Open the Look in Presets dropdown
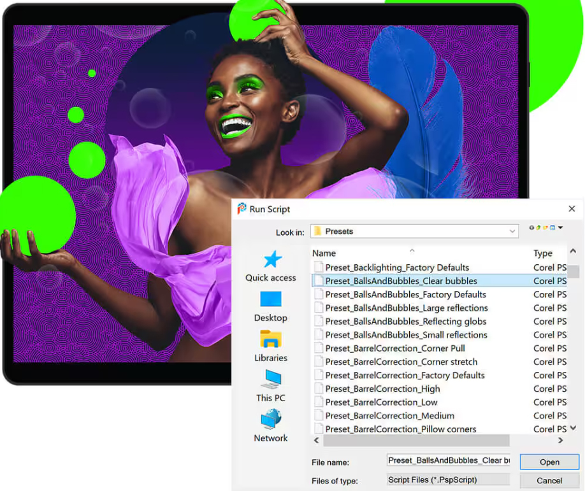The height and width of the screenshot is (491, 585). point(414,231)
